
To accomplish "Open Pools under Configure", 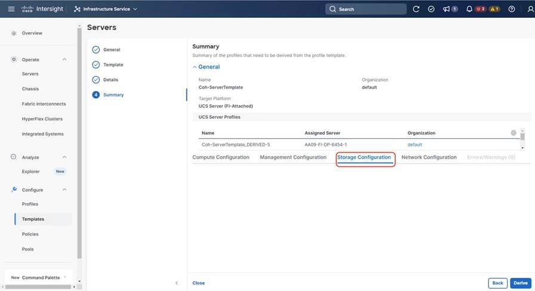I will (27, 249).
